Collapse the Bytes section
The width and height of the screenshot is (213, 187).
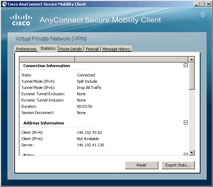tap(186, 154)
